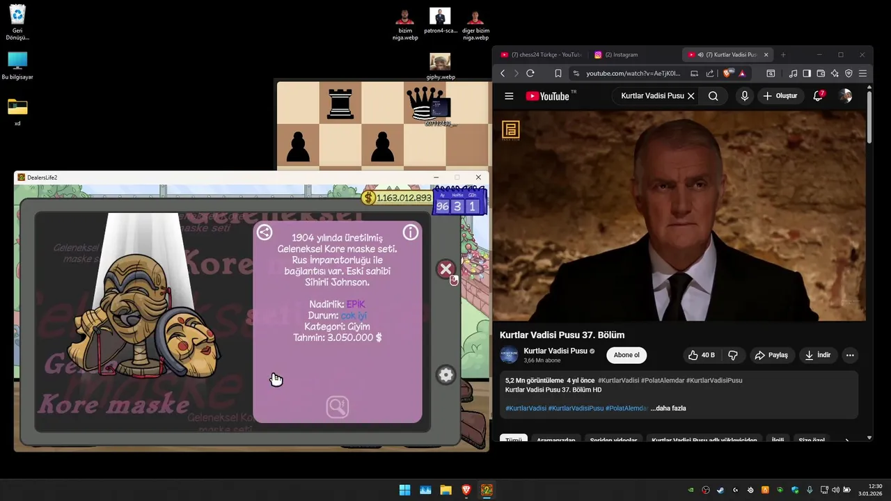891x501 pixels.
Task: Click the YouTube search magnifier button
Action: pos(713,96)
